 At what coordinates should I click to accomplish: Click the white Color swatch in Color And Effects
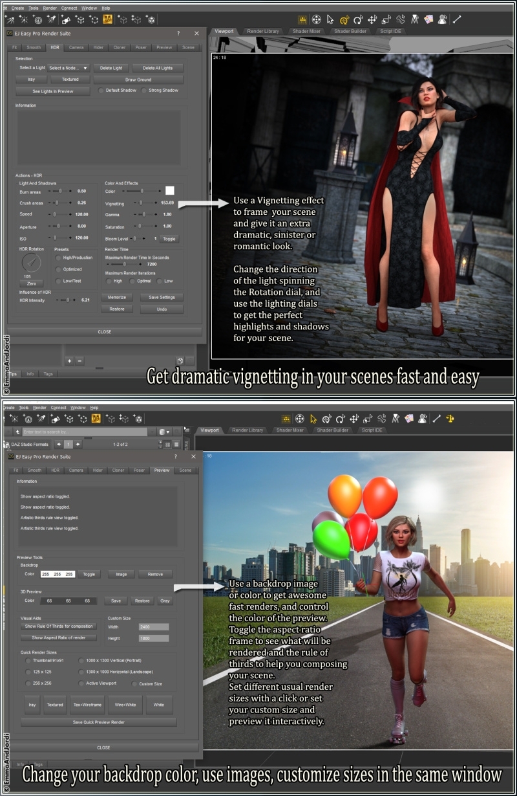click(169, 191)
